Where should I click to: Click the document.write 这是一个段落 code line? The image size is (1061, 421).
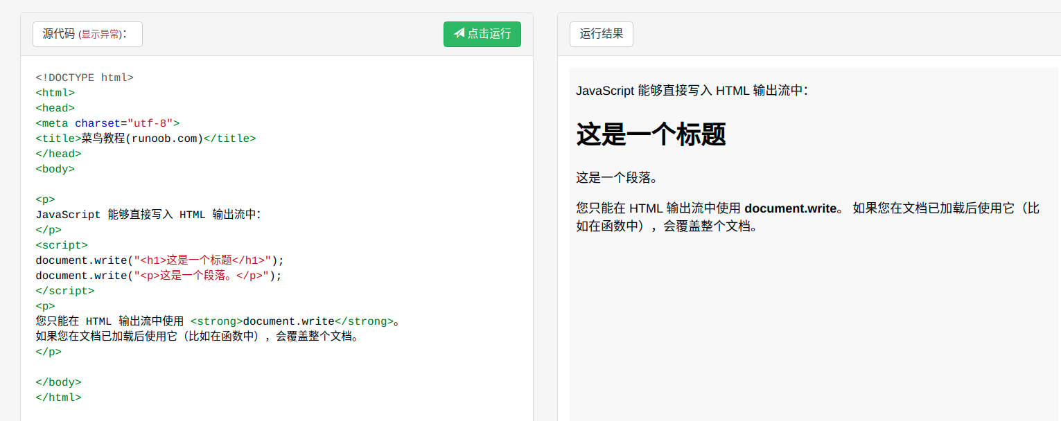(159, 276)
